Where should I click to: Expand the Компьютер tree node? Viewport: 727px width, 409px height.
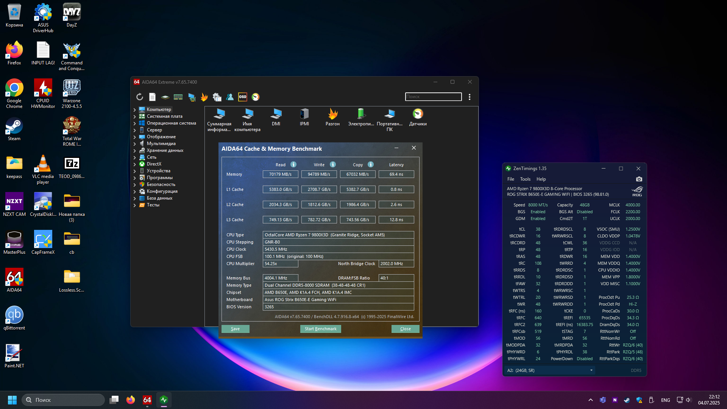coord(134,110)
